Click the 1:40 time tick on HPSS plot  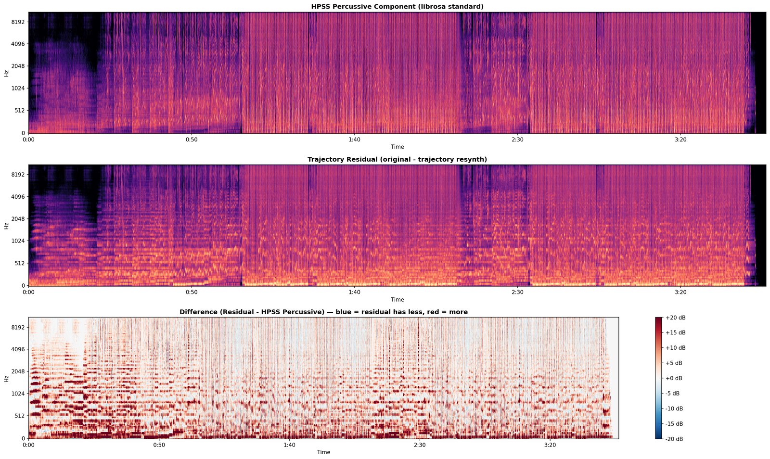pos(354,140)
